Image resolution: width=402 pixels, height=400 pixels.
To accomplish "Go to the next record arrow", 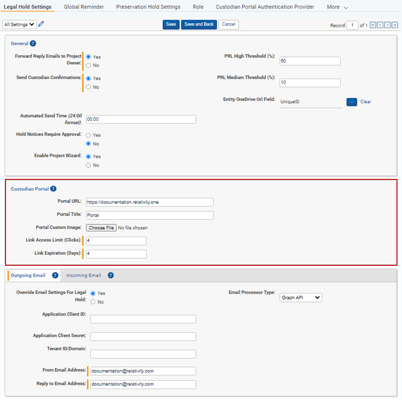I will pyautogui.click(x=387, y=25).
